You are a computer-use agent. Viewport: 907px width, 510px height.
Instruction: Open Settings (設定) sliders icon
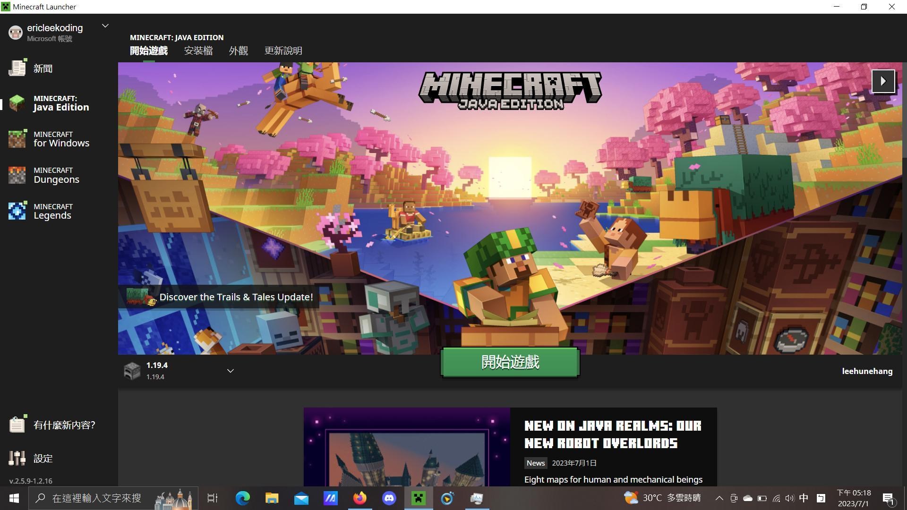pyautogui.click(x=17, y=458)
